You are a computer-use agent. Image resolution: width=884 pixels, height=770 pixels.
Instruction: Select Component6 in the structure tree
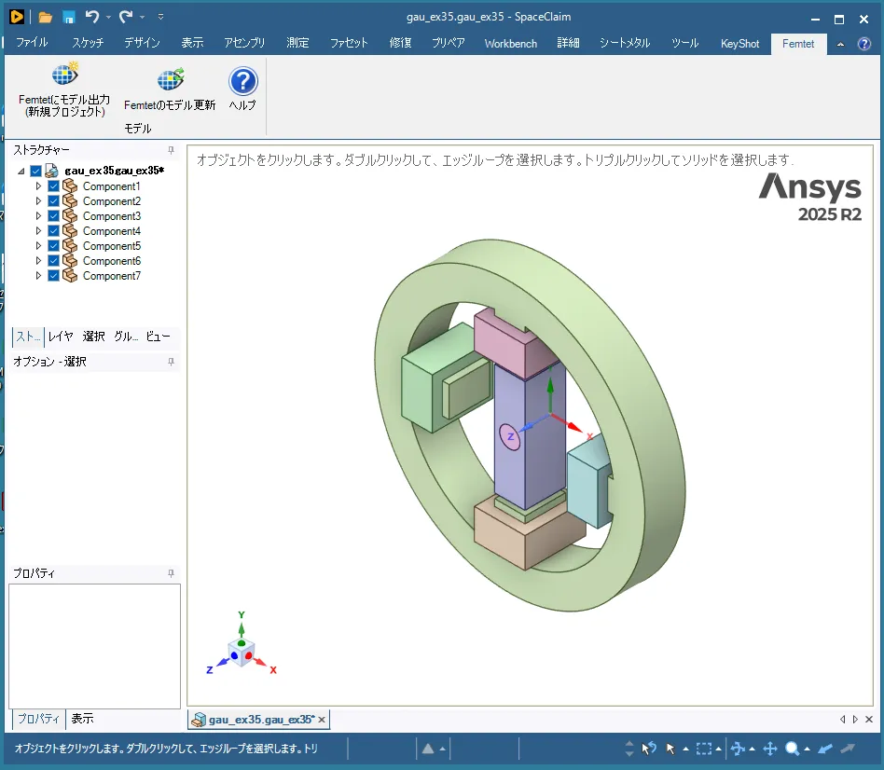[x=112, y=261]
